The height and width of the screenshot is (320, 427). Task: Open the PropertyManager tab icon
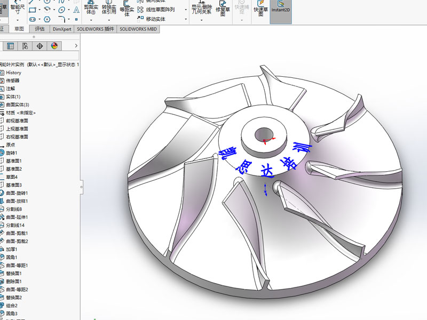11,46
